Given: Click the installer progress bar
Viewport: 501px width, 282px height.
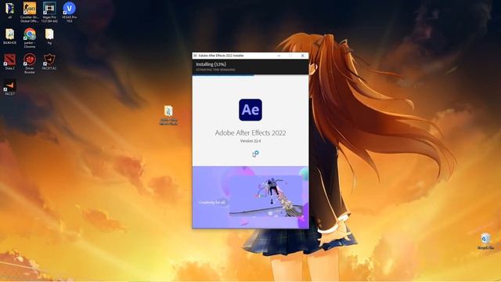Looking at the screenshot, I should [x=250, y=75].
